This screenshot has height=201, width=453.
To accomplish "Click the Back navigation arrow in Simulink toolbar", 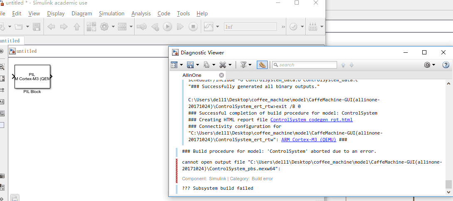I will pos(51,27).
